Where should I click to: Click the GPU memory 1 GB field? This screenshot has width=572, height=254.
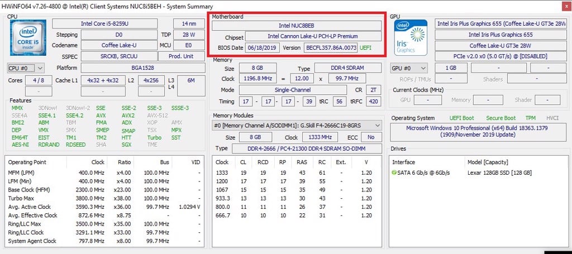[x=451, y=68]
